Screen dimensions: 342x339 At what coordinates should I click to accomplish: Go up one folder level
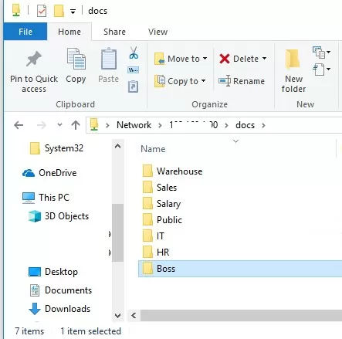76,125
